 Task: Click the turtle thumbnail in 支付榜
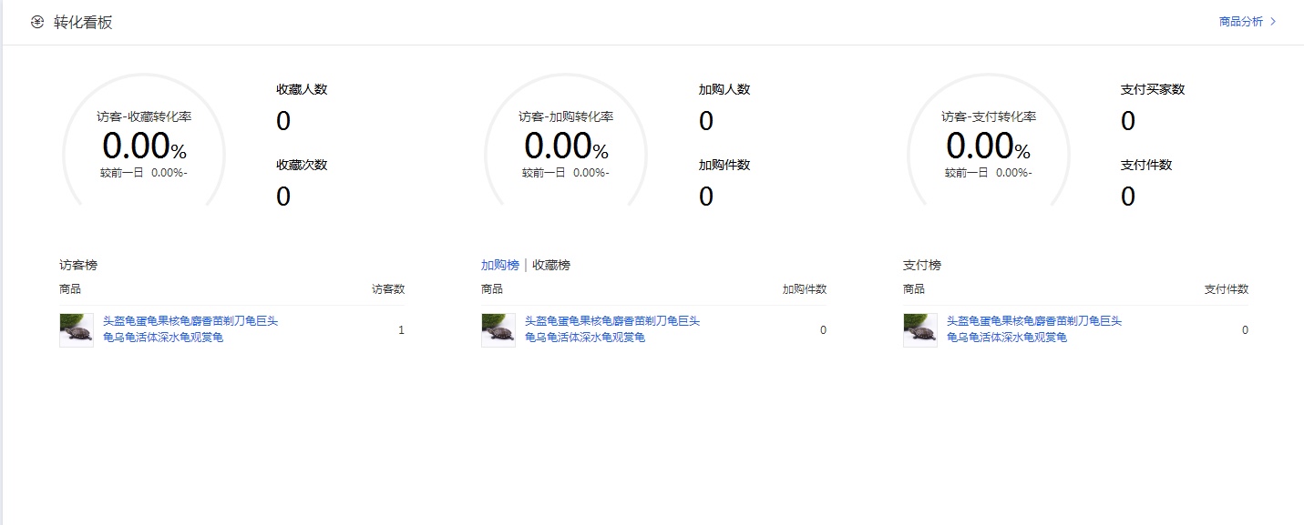tap(920, 330)
